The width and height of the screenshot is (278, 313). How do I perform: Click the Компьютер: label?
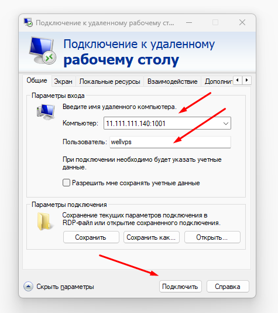81,123
